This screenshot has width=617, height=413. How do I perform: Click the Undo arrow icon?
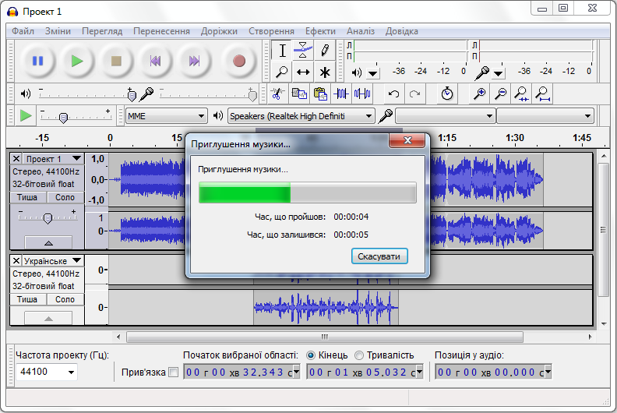(x=394, y=94)
